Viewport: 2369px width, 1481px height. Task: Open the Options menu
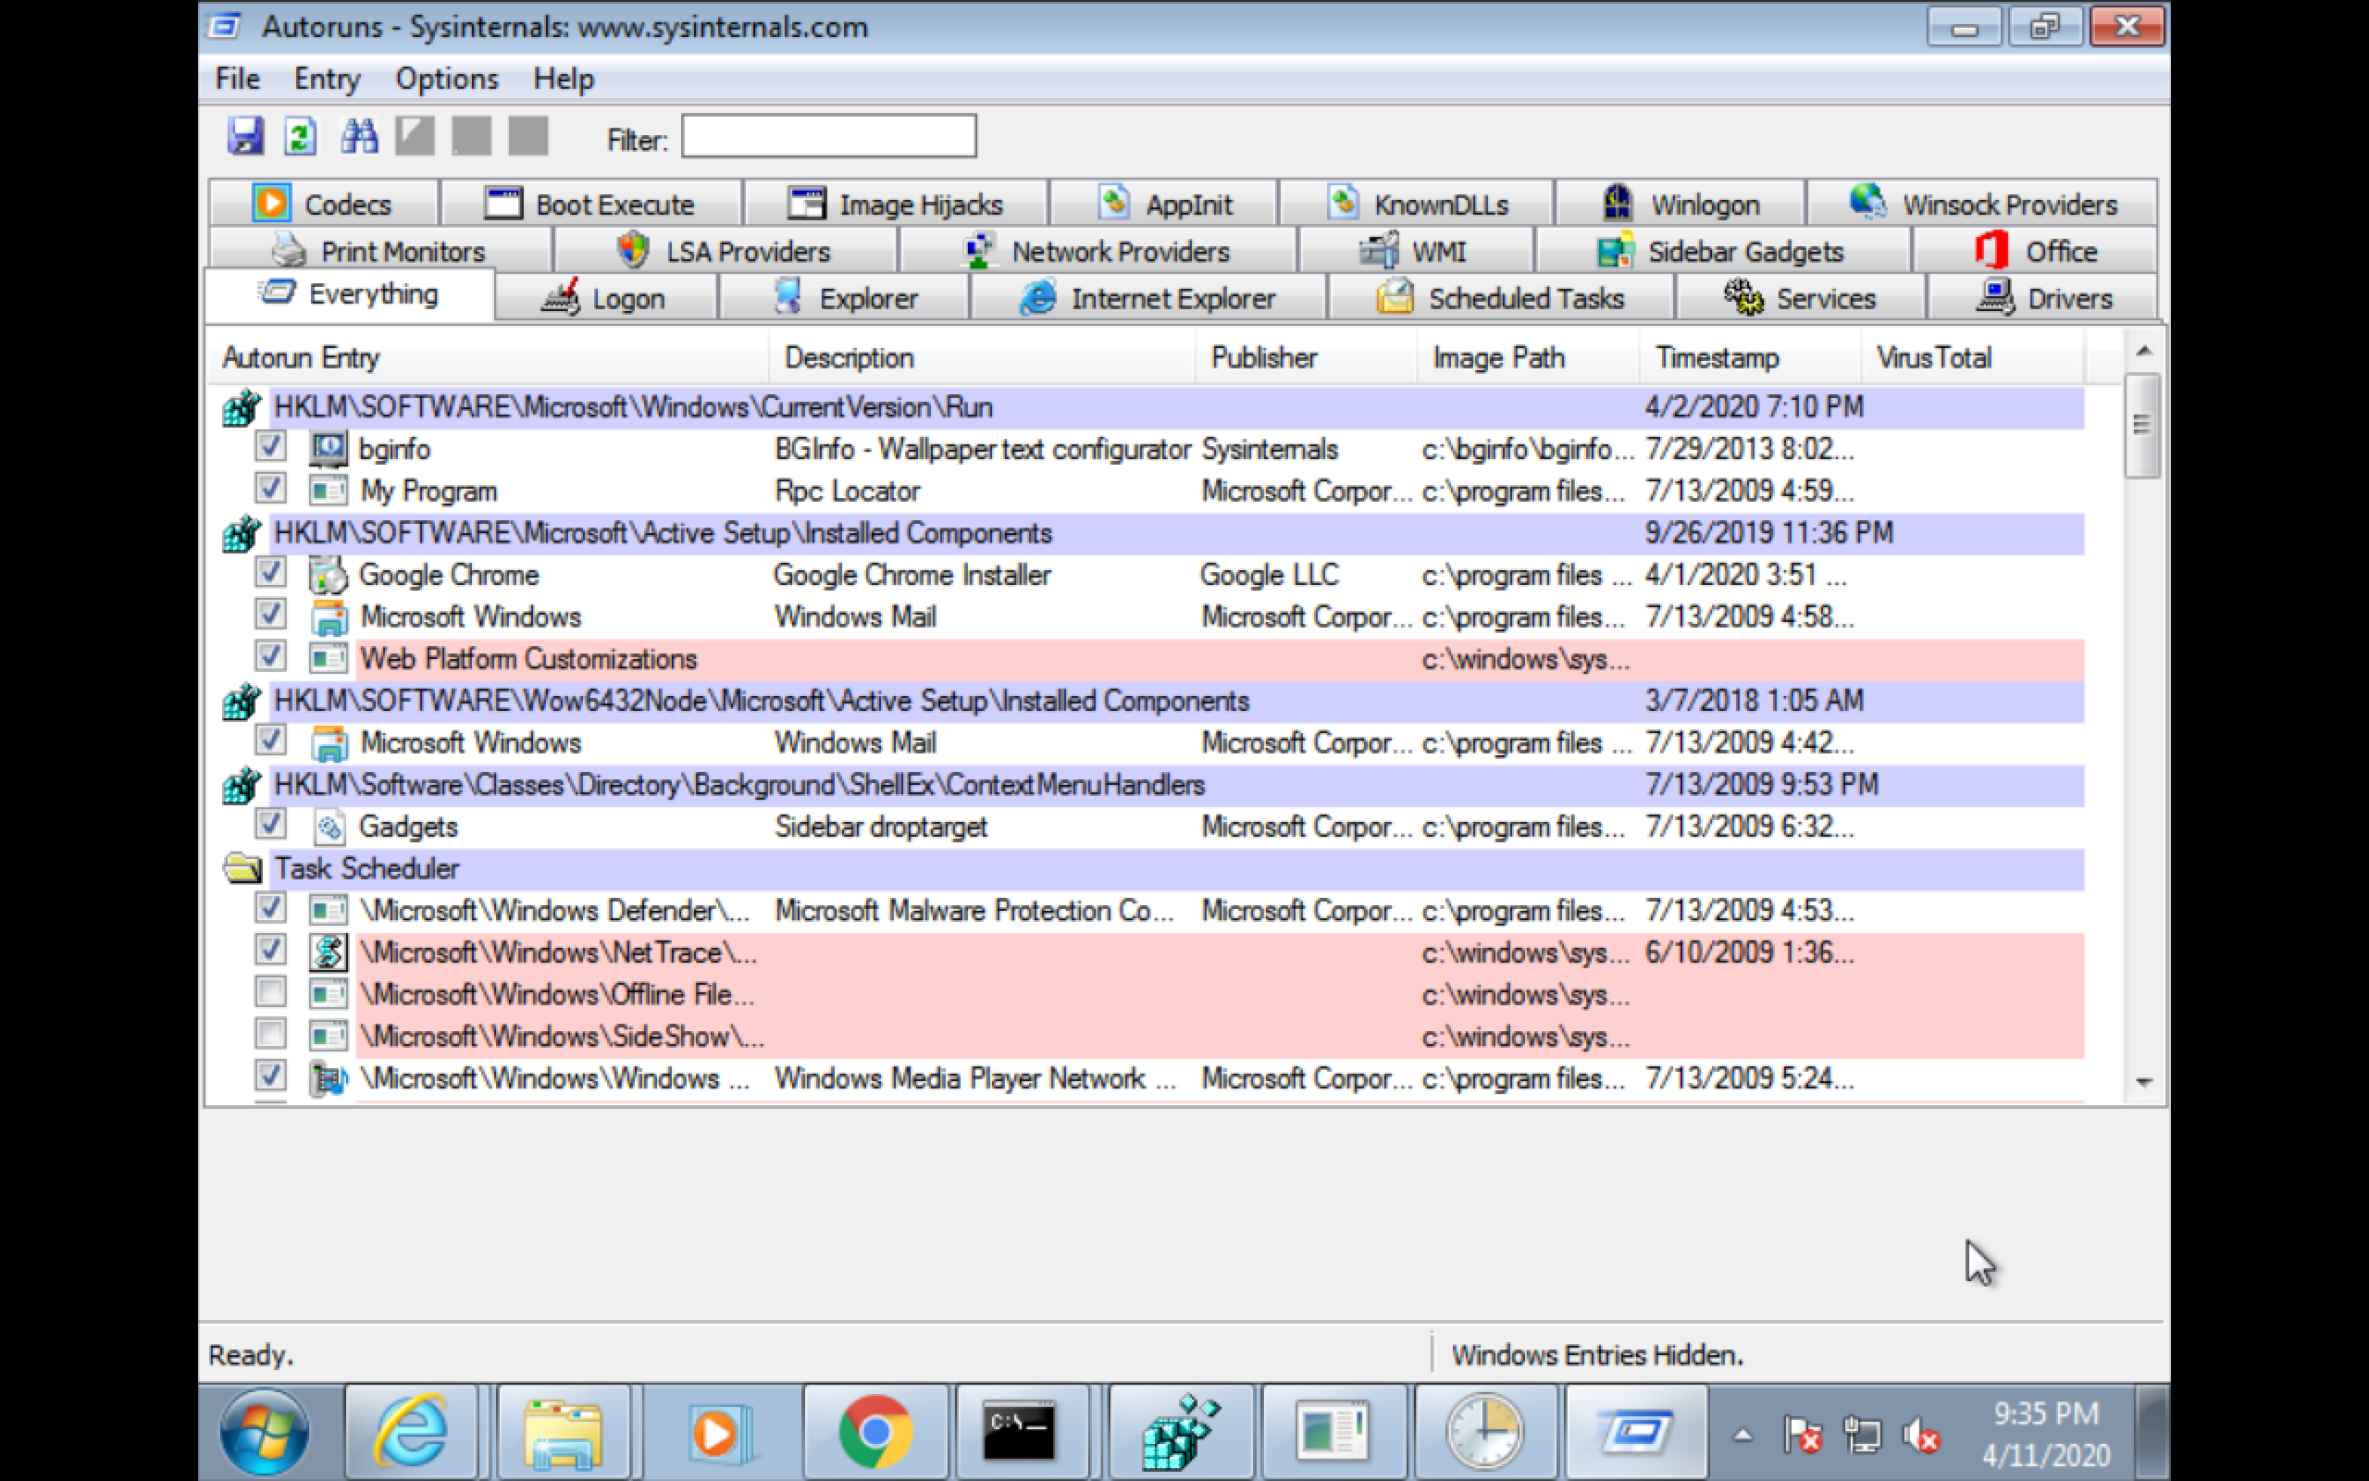point(446,79)
